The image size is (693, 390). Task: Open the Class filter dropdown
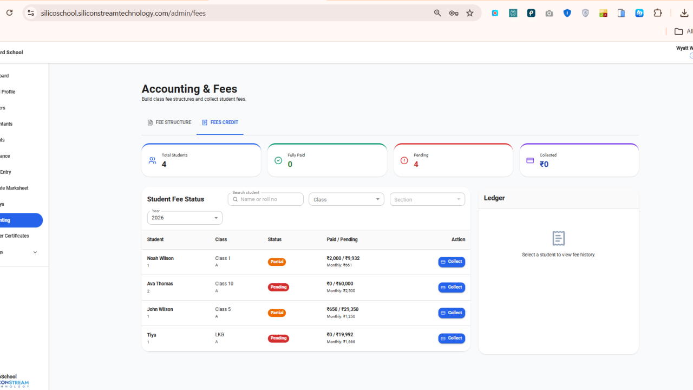pos(346,199)
